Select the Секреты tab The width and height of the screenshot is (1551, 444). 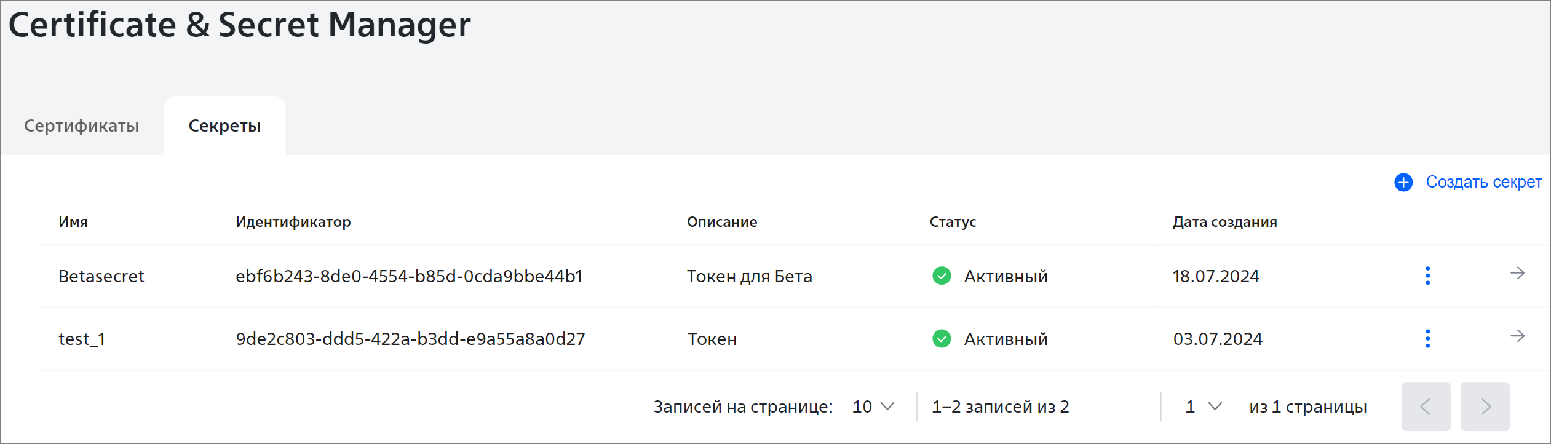point(224,125)
